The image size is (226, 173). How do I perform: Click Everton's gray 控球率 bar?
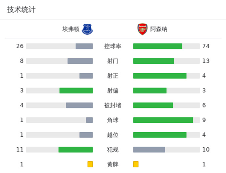click(84, 46)
